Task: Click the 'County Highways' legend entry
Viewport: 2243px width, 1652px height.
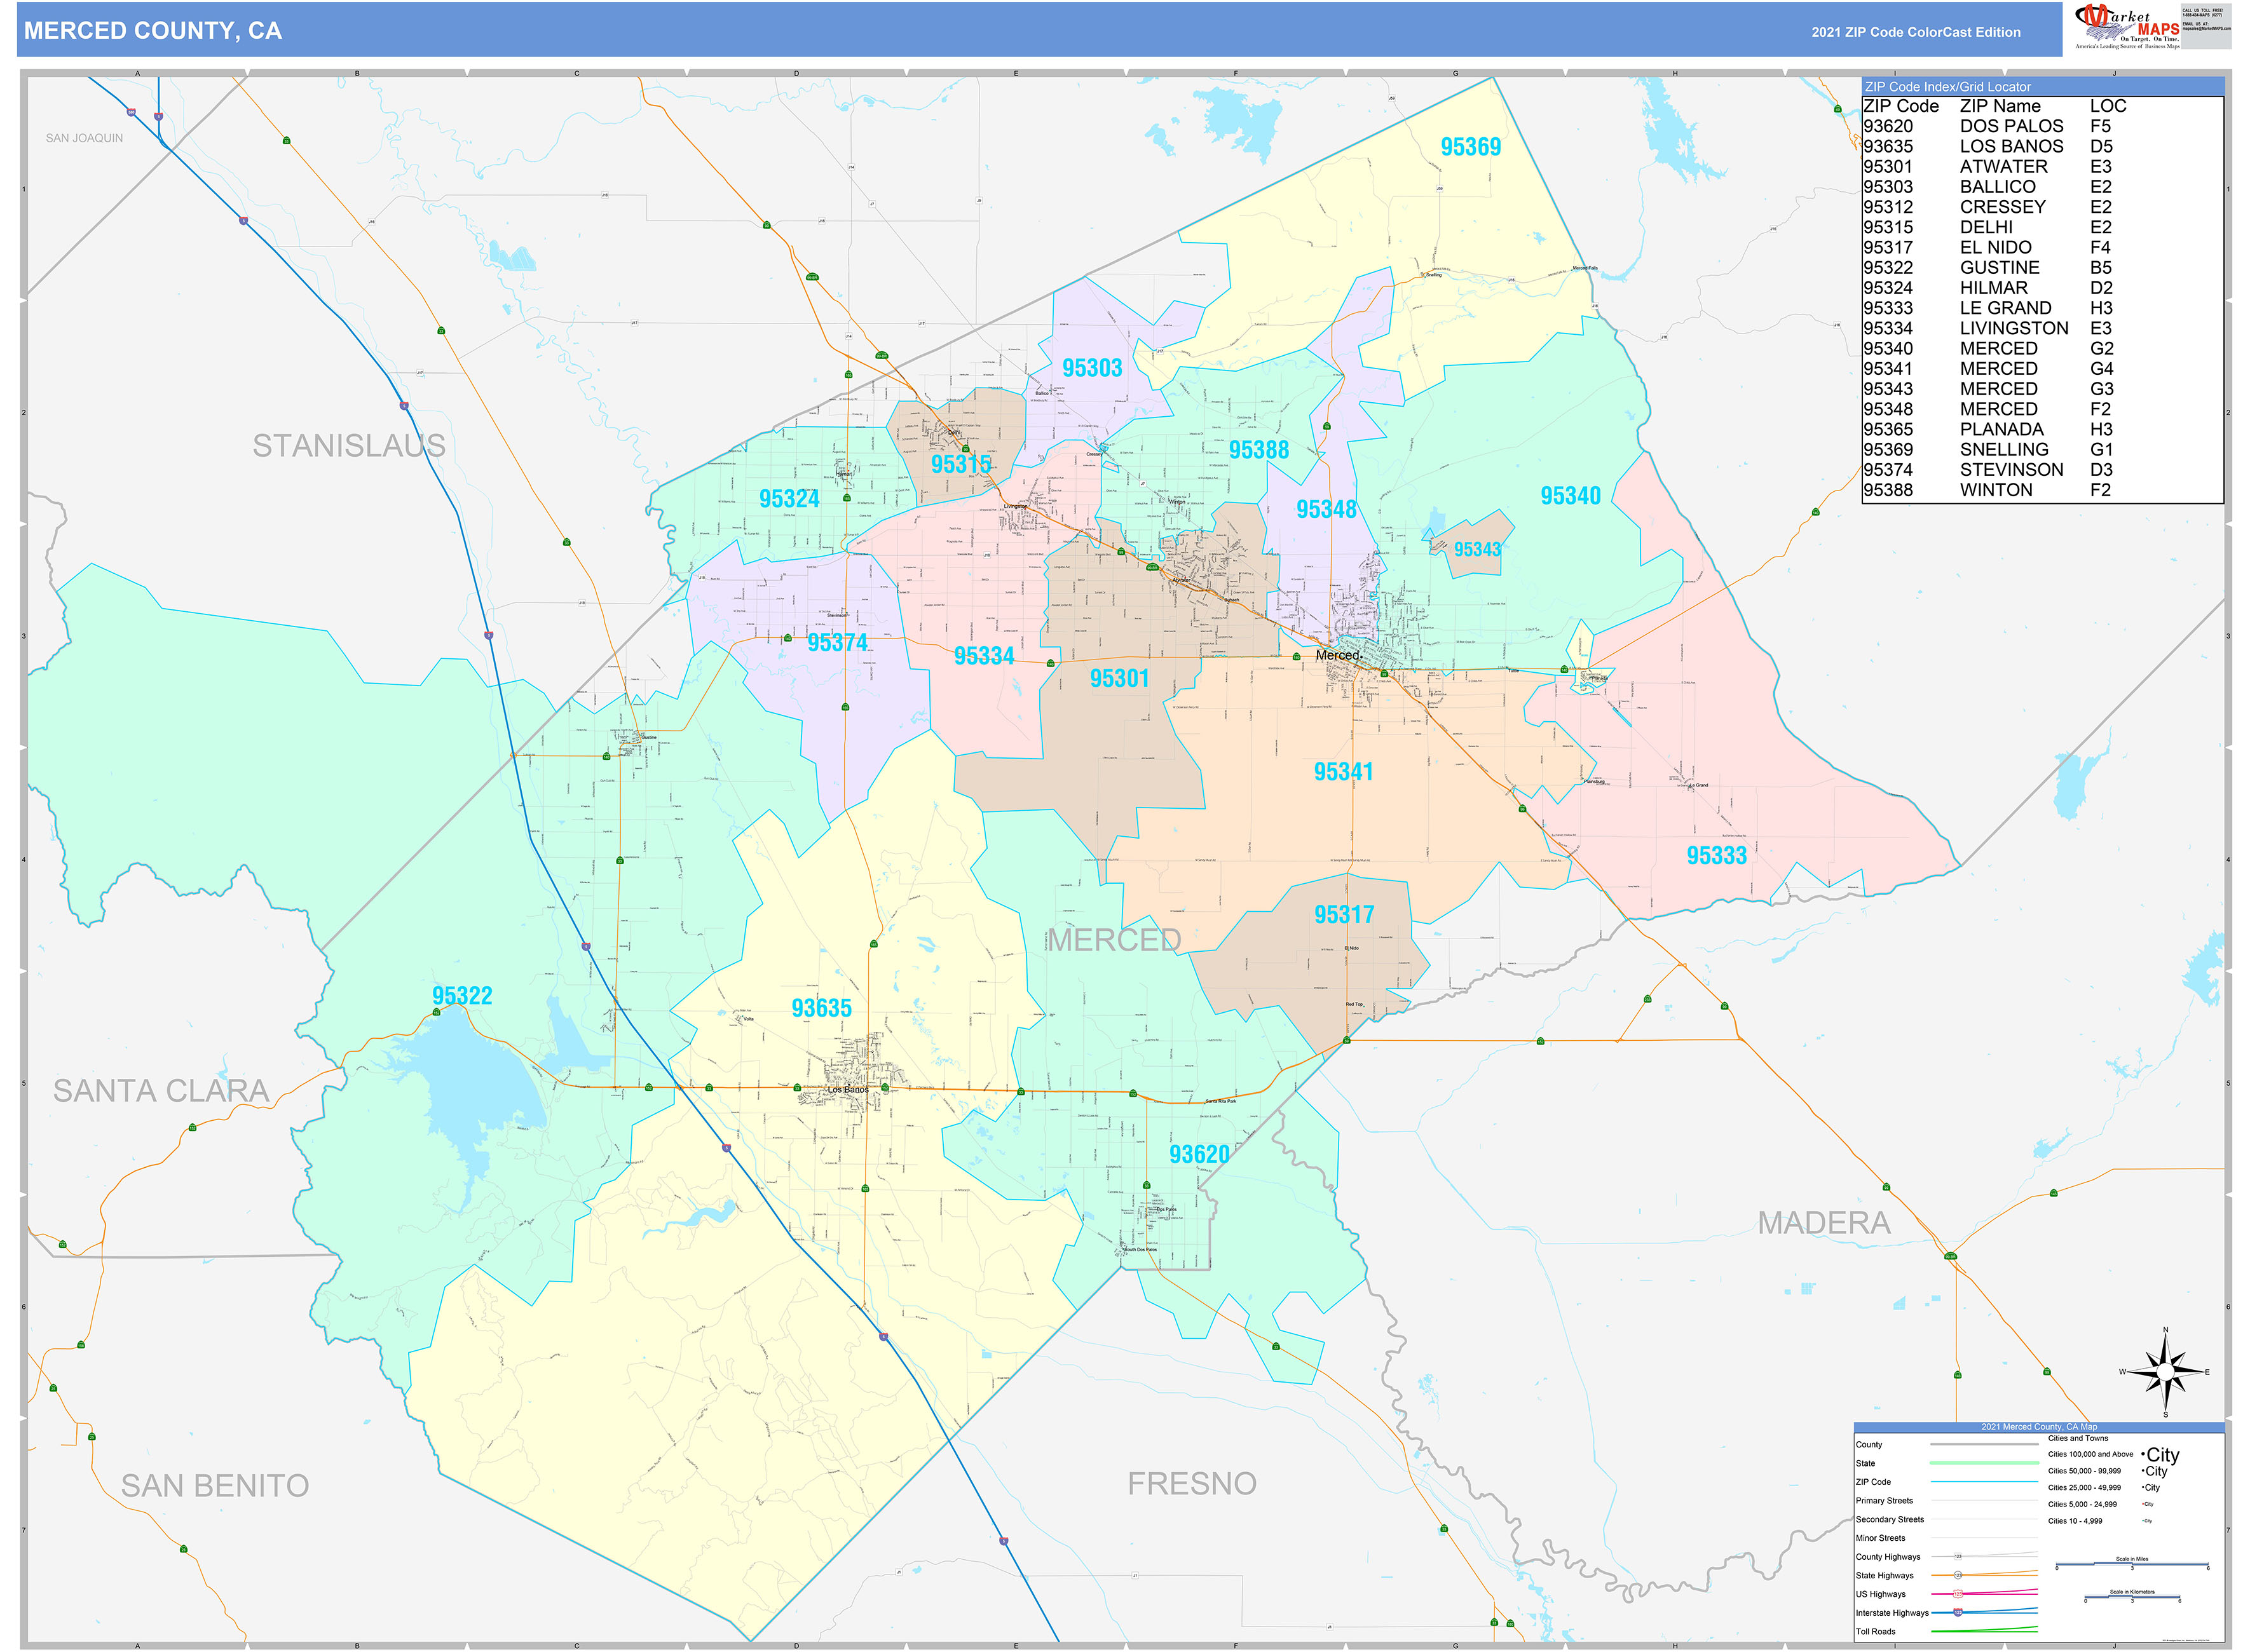Action: pyautogui.click(x=1888, y=1557)
